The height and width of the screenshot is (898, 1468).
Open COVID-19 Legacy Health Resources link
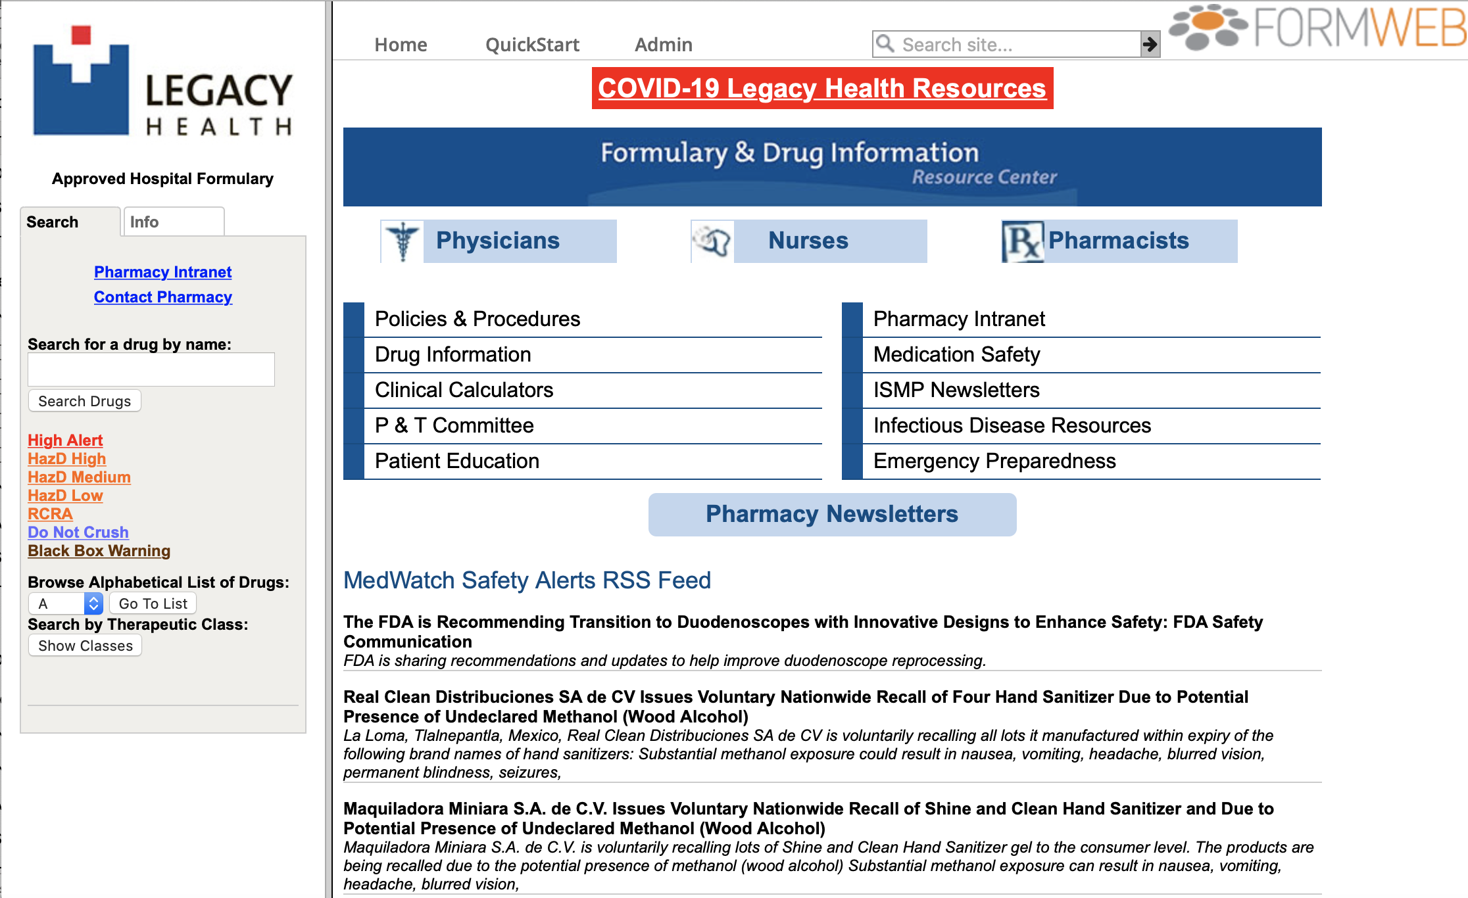pyautogui.click(x=822, y=88)
